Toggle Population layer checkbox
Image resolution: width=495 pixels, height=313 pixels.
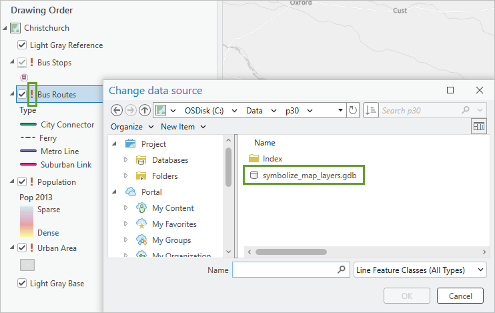point(22,182)
